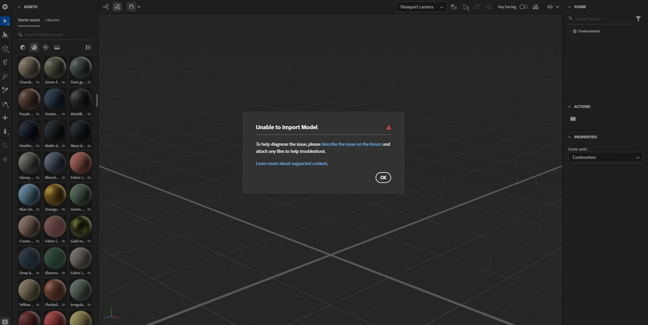Open the snapping options arrow

pyautogui.click(x=139, y=7)
